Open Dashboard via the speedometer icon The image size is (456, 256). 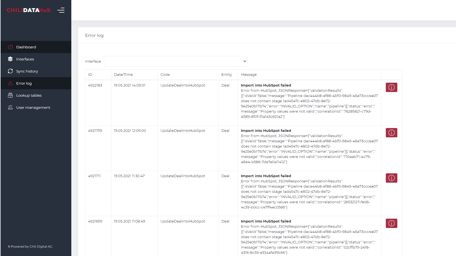10,47
